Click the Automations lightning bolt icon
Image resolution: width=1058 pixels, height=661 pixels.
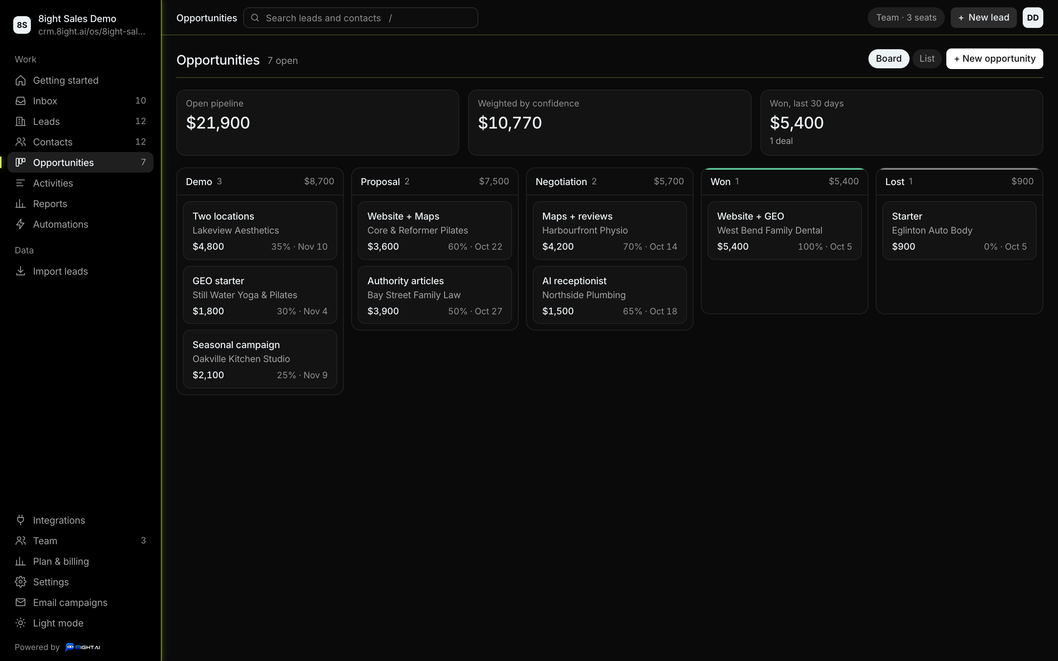pos(21,224)
